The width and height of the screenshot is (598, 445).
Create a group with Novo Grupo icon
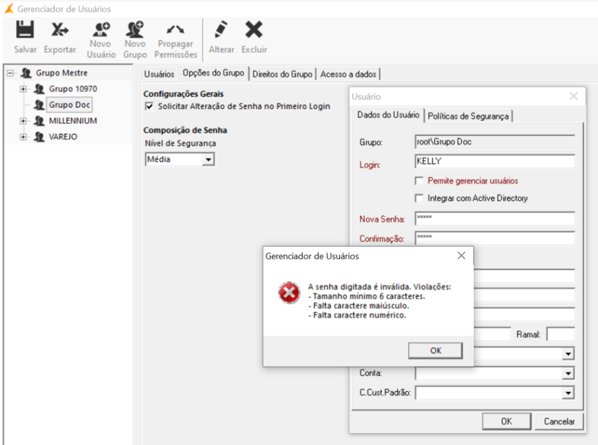(x=135, y=30)
